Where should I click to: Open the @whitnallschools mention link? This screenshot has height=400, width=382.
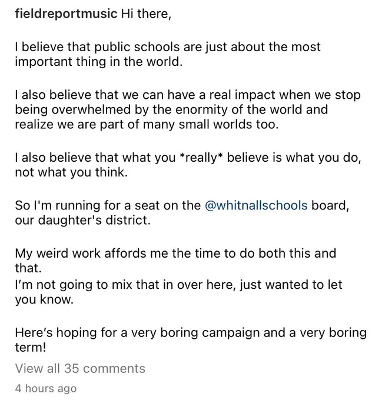pos(256,206)
